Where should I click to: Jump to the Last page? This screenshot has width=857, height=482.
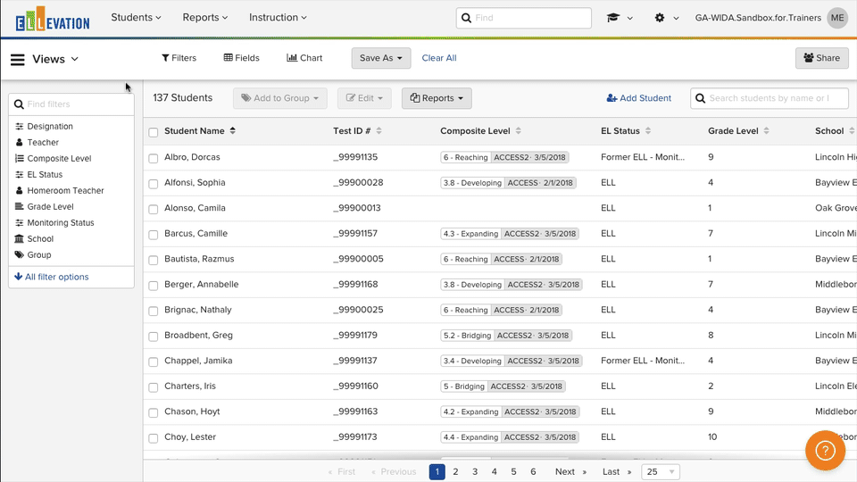(617, 471)
